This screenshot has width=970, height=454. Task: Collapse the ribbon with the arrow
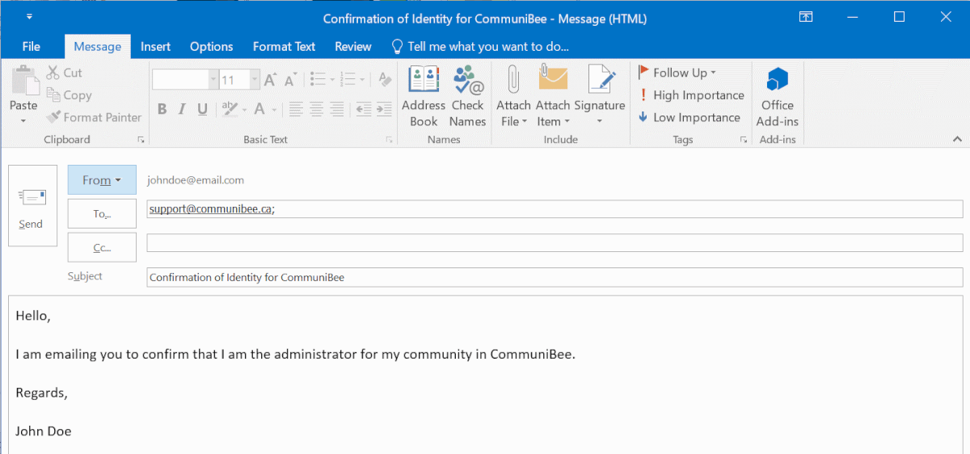[x=957, y=140]
